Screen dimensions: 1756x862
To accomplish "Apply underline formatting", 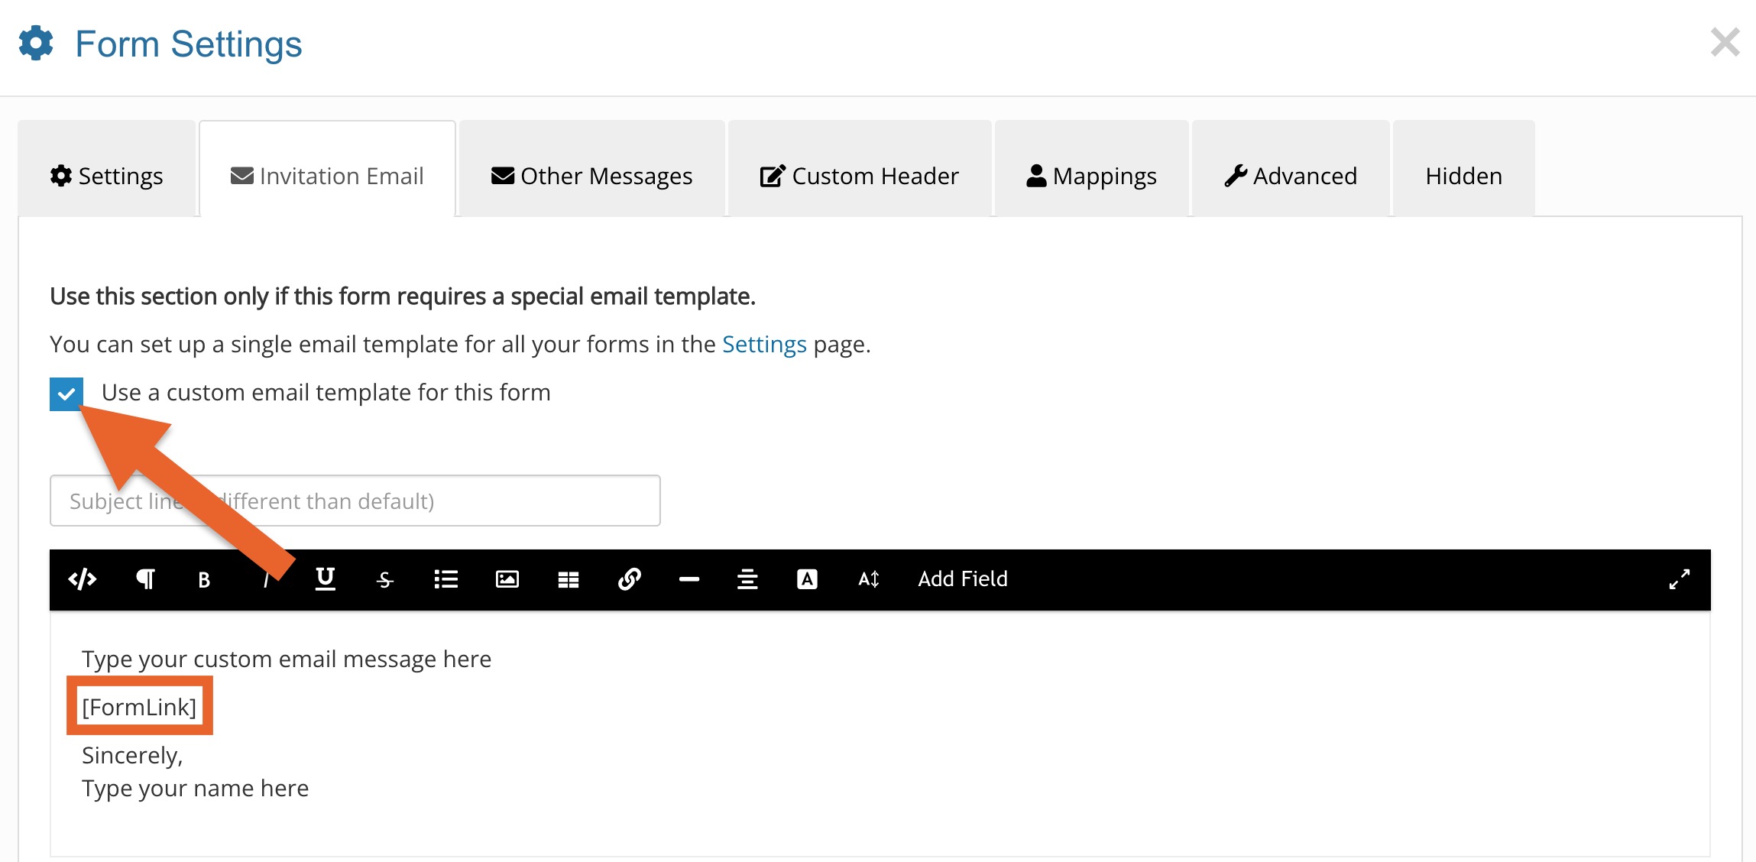I will click(x=326, y=579).
